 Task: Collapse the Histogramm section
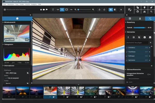(3, 44)
